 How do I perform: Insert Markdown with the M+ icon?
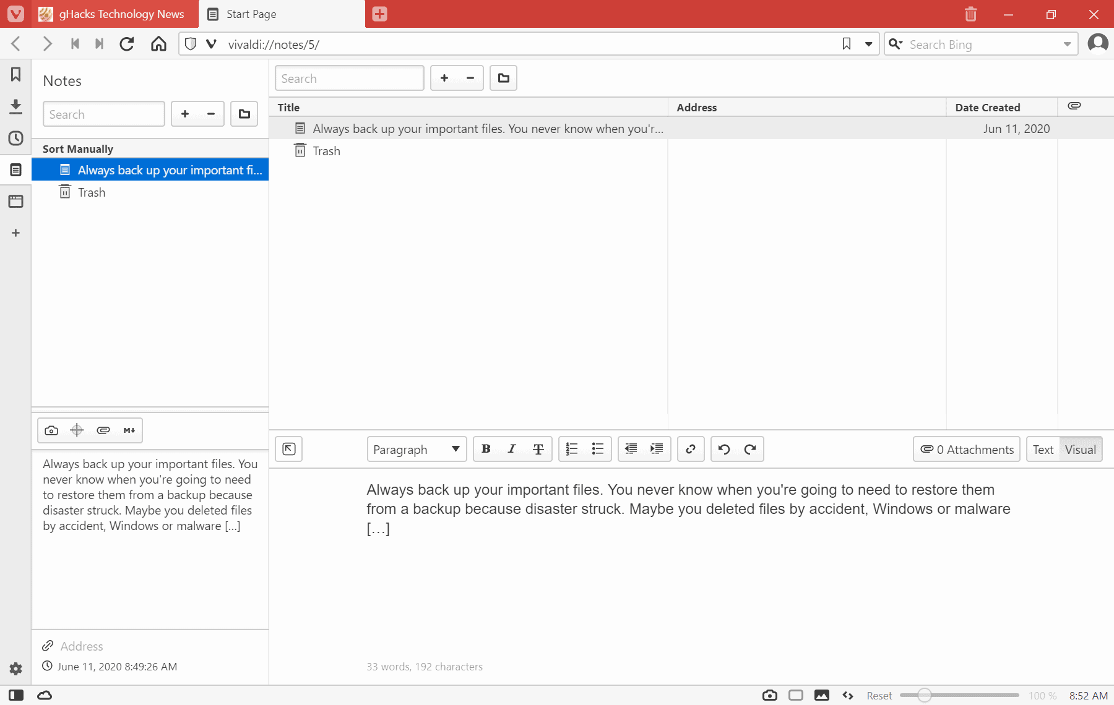click(129, 430)
